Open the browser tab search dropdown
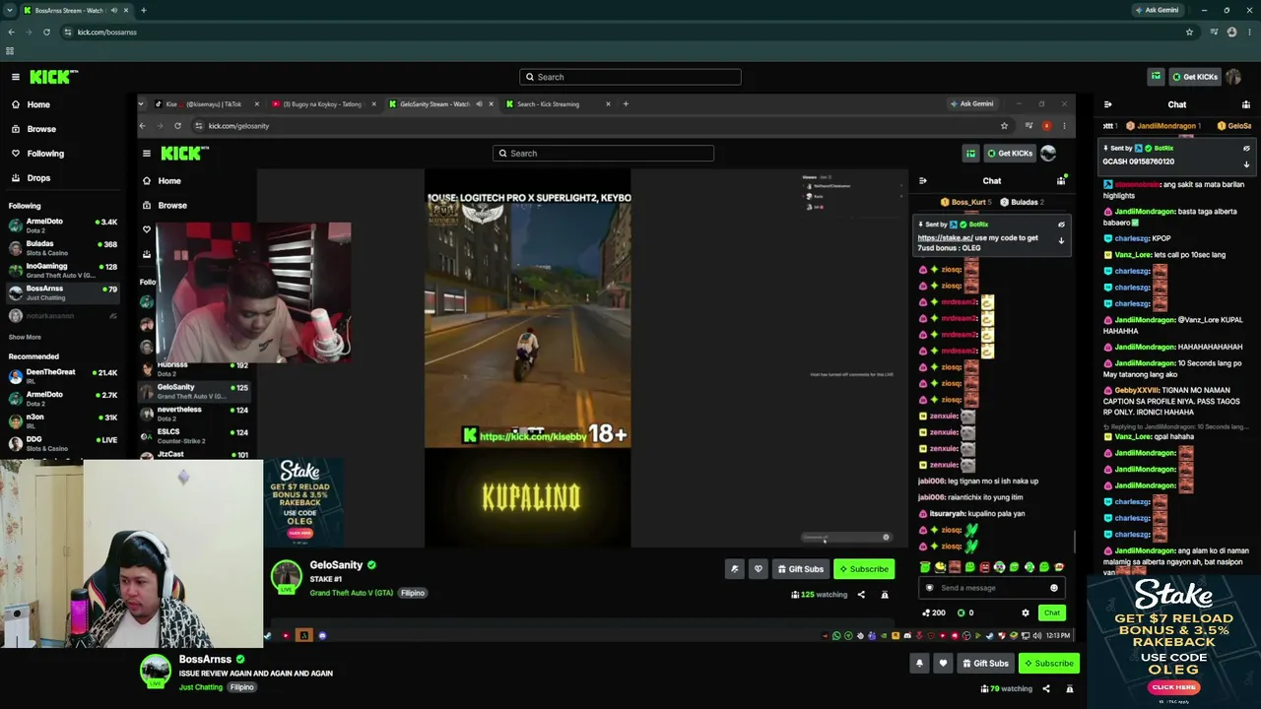This screenshot has height=709, width=1261. (x=10, y=10)
